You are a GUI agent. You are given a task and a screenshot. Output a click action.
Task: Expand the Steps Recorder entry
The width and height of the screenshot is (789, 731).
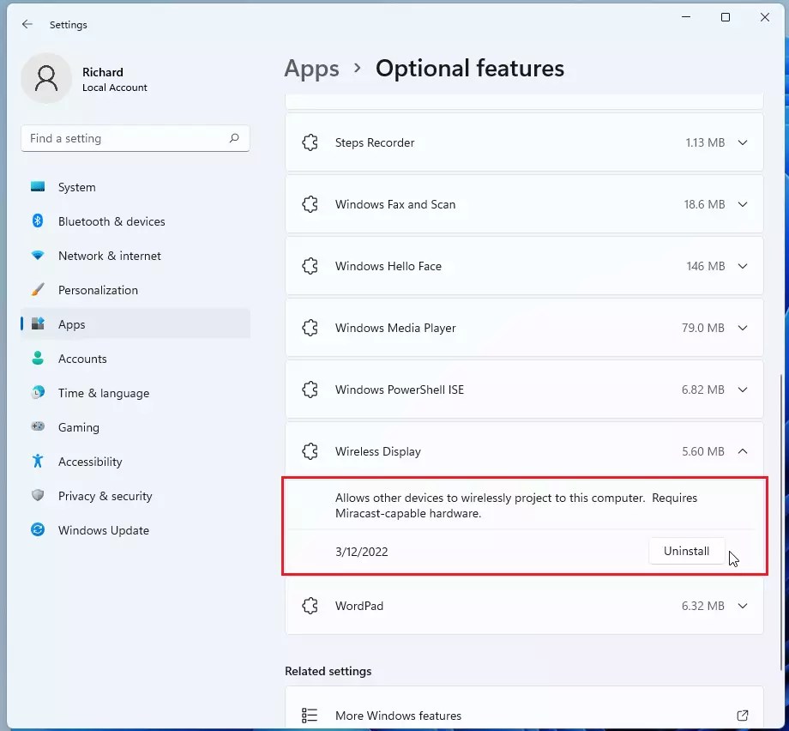click(743, 142)
